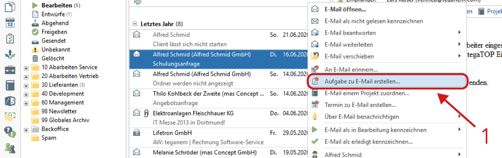Choose An E-Mail erinnern
This screenshot has height=158, width=502.
[387, 69]
